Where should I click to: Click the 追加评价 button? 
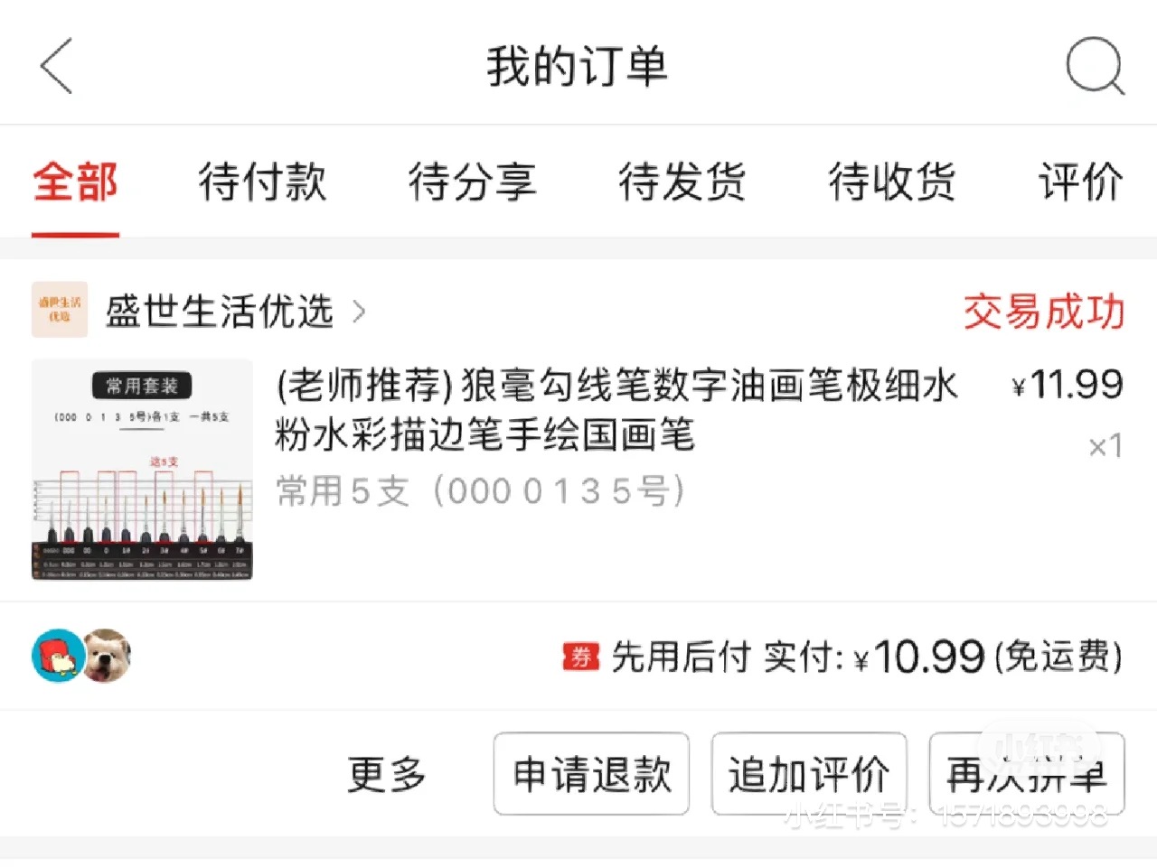(x=809, y=774)
